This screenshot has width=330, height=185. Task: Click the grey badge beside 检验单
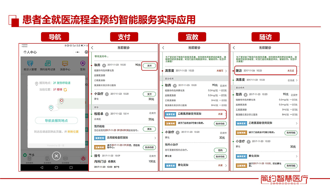107,114
